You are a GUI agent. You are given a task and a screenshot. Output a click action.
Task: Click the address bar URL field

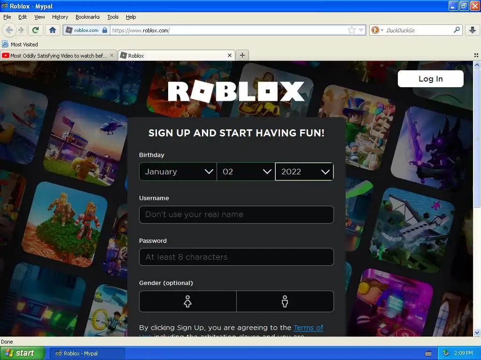pos(229,30)
